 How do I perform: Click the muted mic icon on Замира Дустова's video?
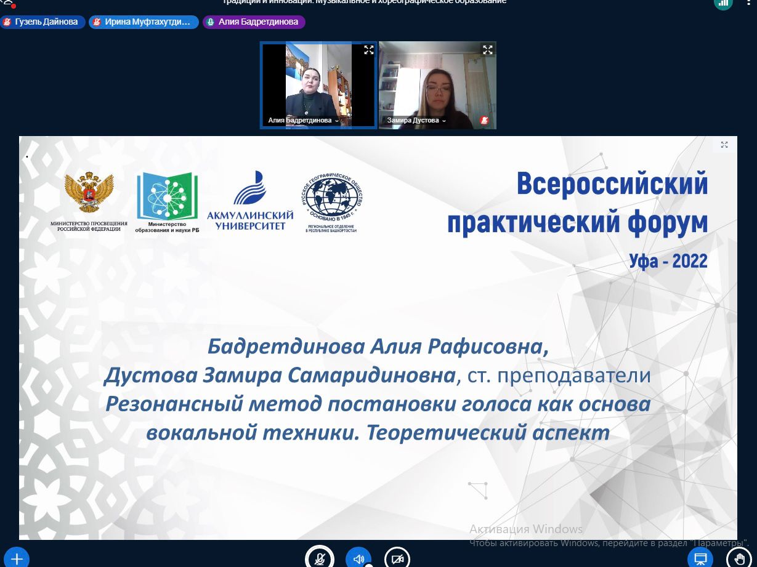485,120
